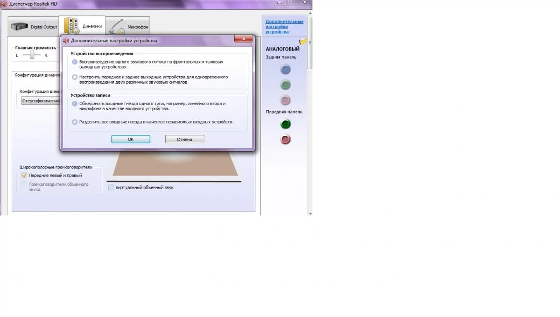The image size is (560, 317).
Task: Click the Широкополосные громкоговорители label
Action: point(56,167)
